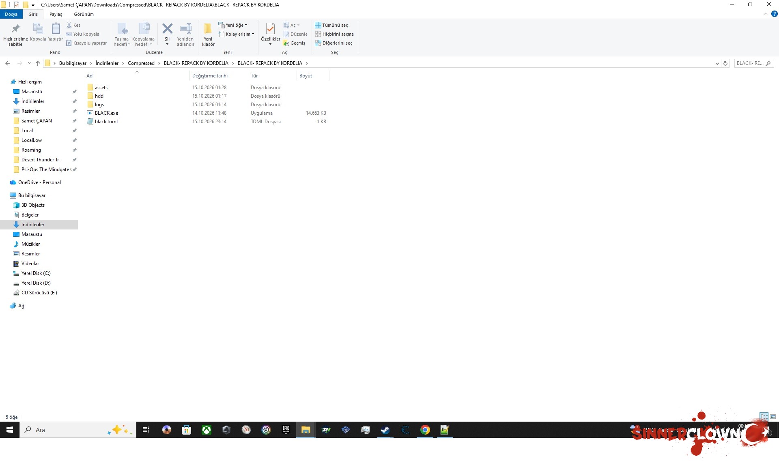The height and width of the screenshot is (463, 779).
Task: Select the Giriş ribbon tab
Action: click(x=33, y=14)
